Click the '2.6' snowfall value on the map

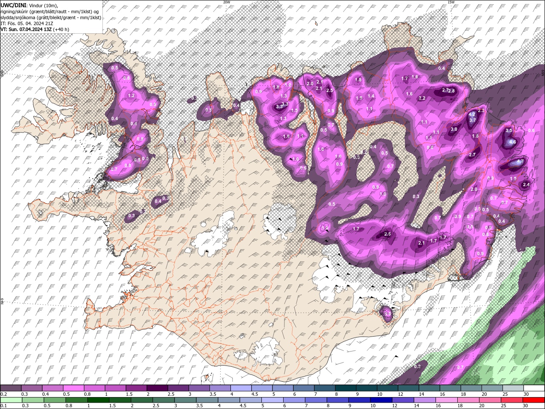pyautogui.click(x=387, y=234)
